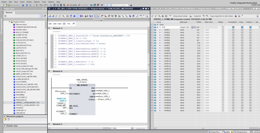Screen dimensions: 260x133
Task: Toggle Accessible from HMI for DATI array
Action: tap(233, 27)
